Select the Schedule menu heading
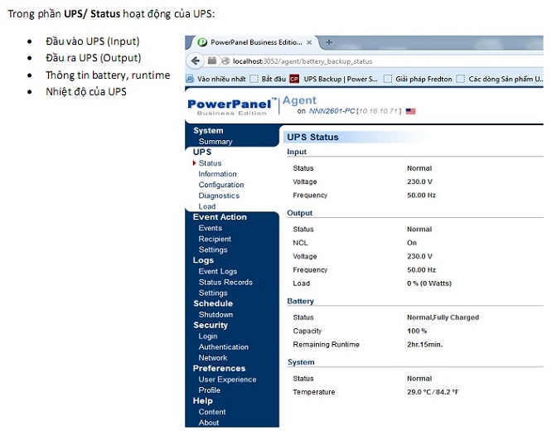 pos(213,303)
